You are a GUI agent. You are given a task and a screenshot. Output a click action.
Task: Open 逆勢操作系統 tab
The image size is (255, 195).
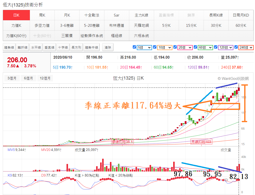click(x=92, y=36)
